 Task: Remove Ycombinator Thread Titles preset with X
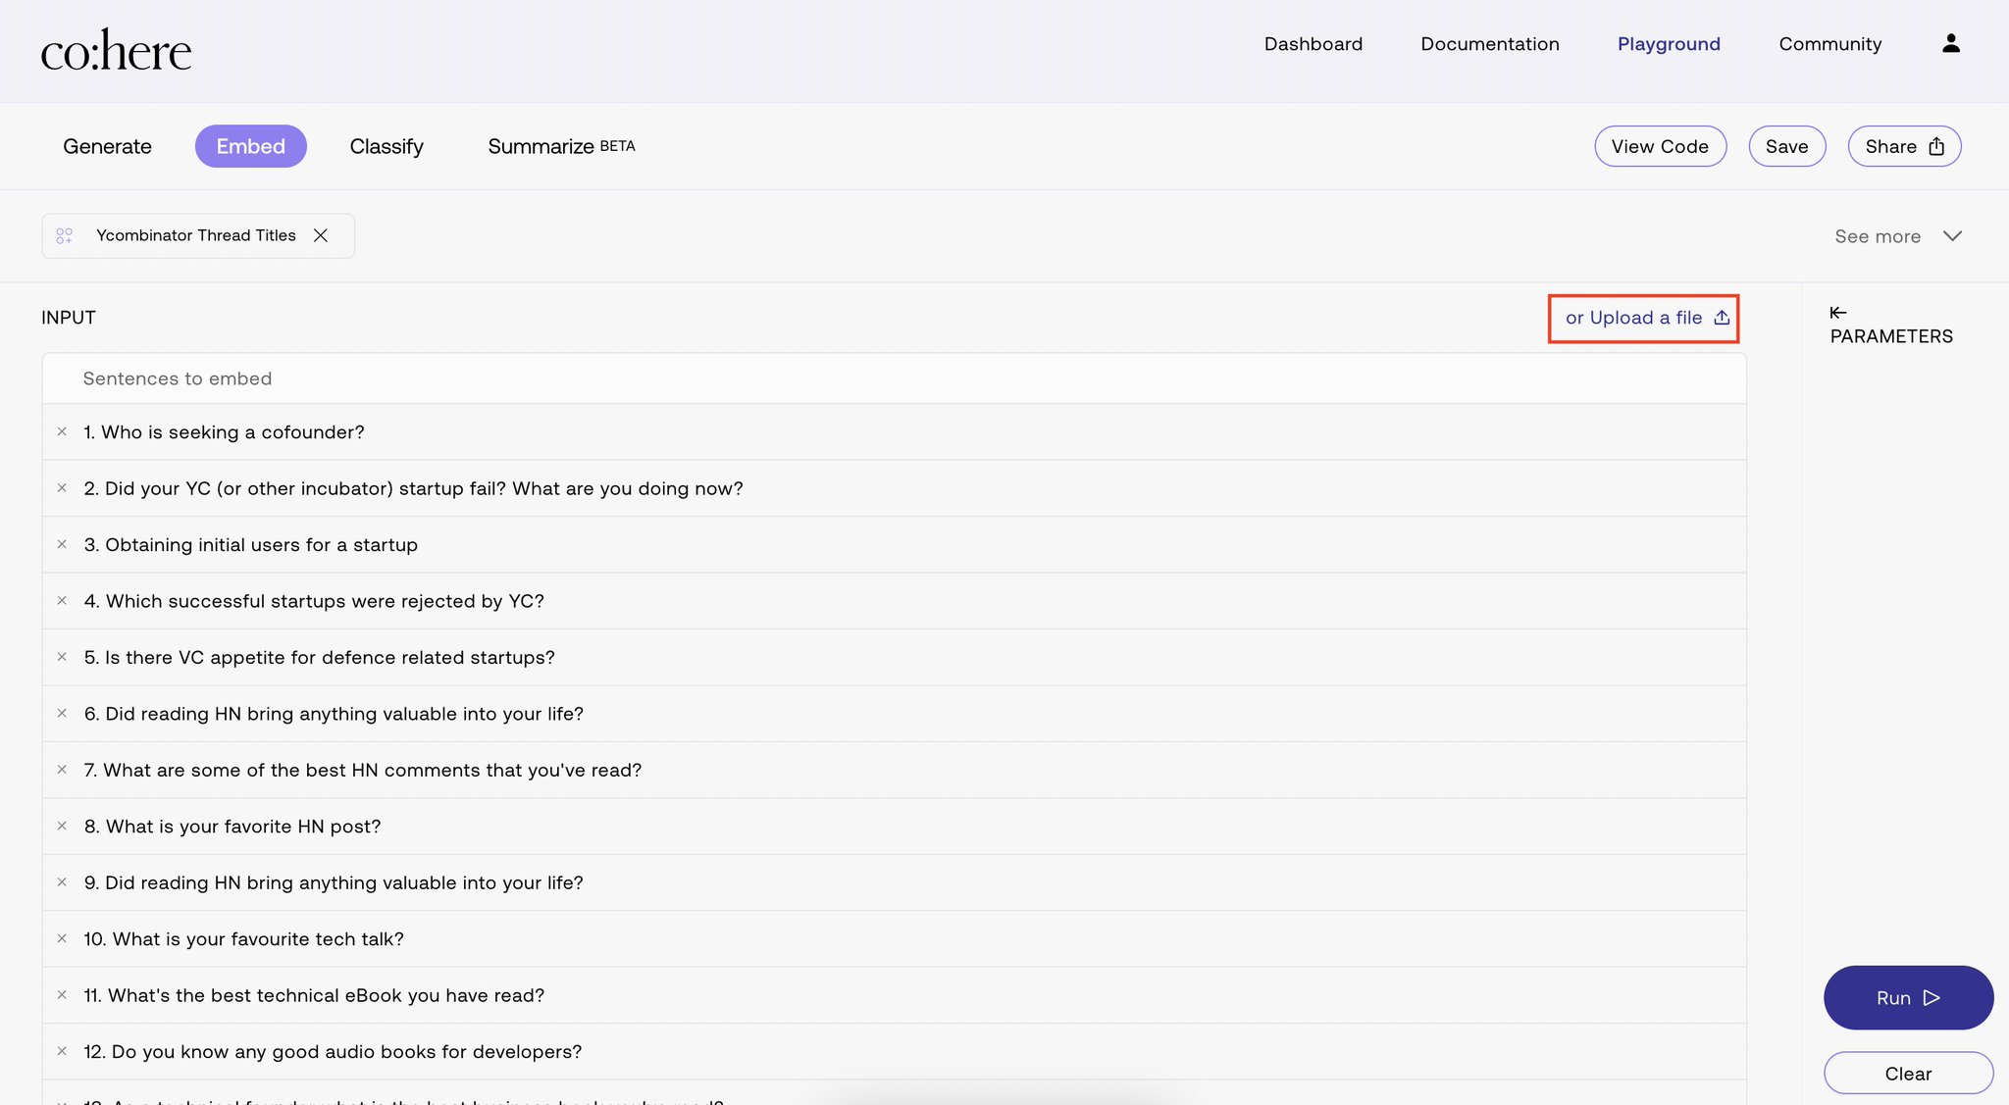click(321, 235)
